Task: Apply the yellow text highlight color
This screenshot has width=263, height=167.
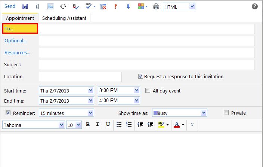Action: click(x=161, y=125)
